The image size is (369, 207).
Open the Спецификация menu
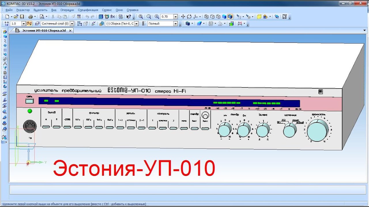point(88,10)
